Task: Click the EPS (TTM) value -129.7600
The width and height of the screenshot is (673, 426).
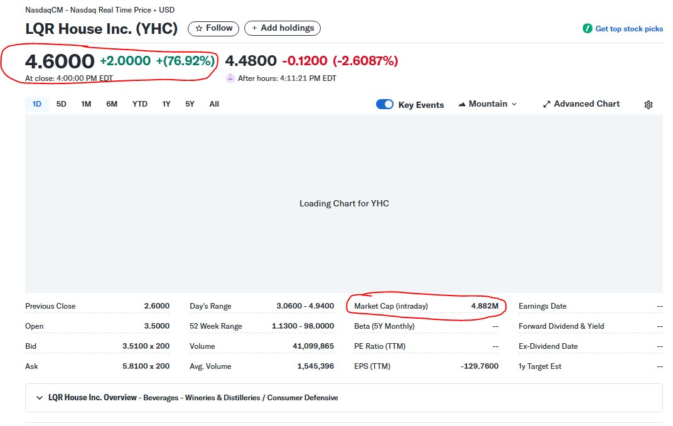Action: [x=480, y=366]
